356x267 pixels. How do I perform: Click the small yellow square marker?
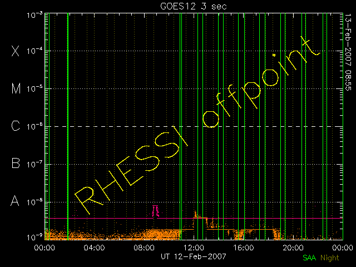[274, 55]
